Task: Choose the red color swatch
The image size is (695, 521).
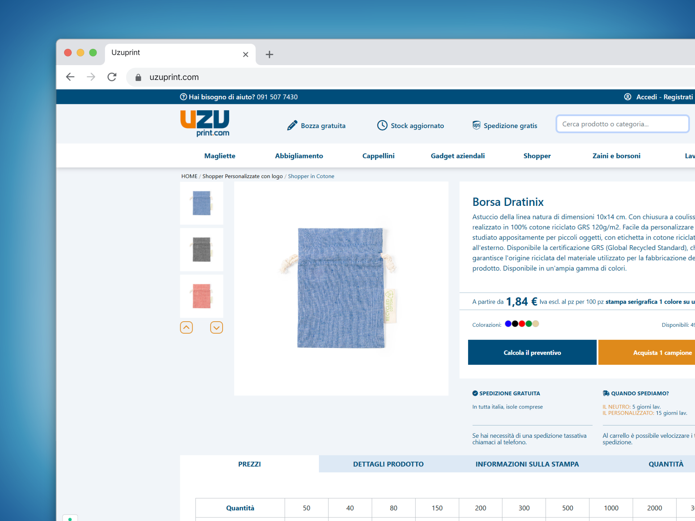Action: (x=522, y=324)
